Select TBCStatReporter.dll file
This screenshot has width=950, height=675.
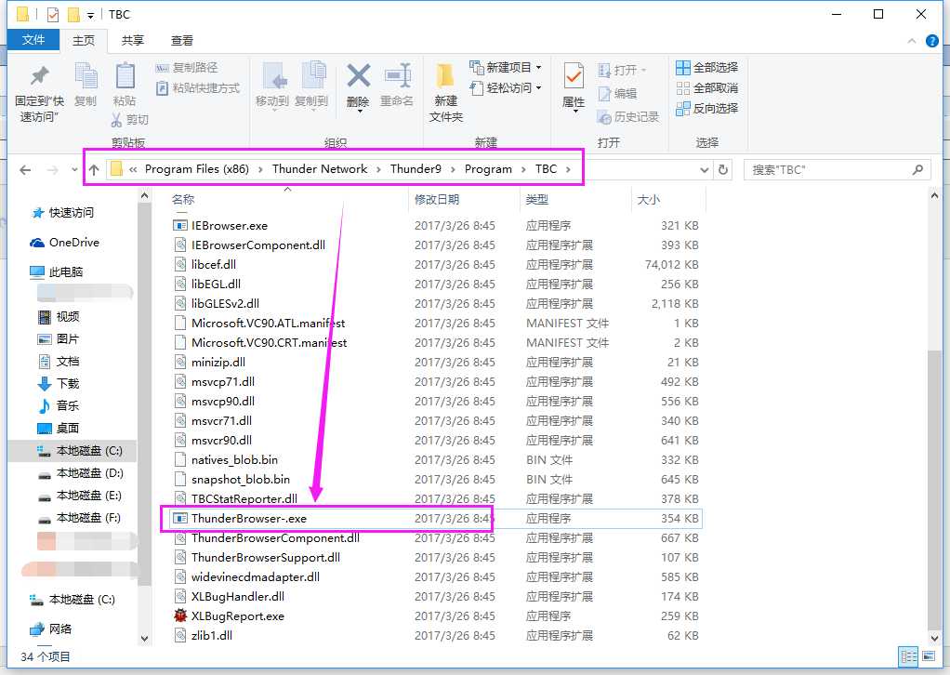[x=435, y=498]
